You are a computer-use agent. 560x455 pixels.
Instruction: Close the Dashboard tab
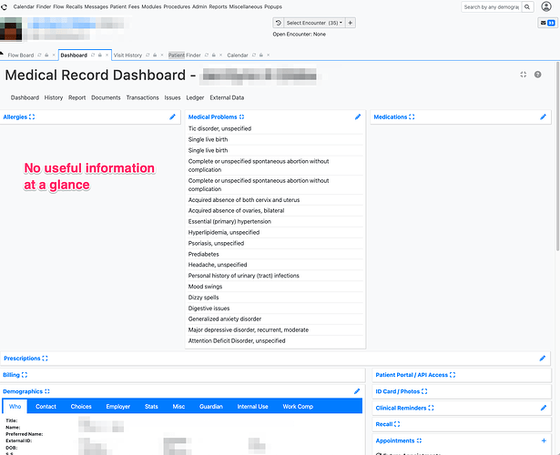pos(107,55)
